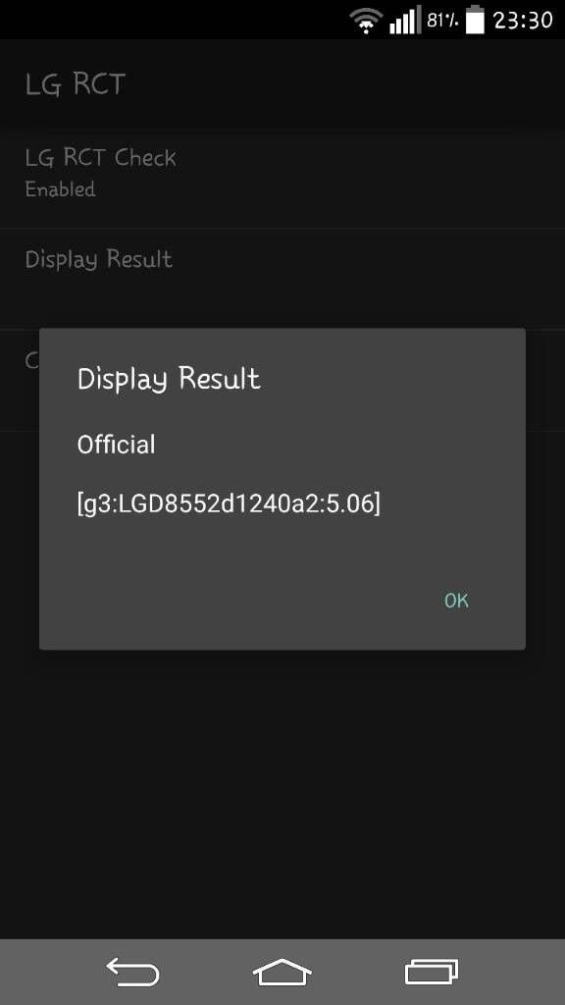Select the LG RCT Check setting

point(282,173)
